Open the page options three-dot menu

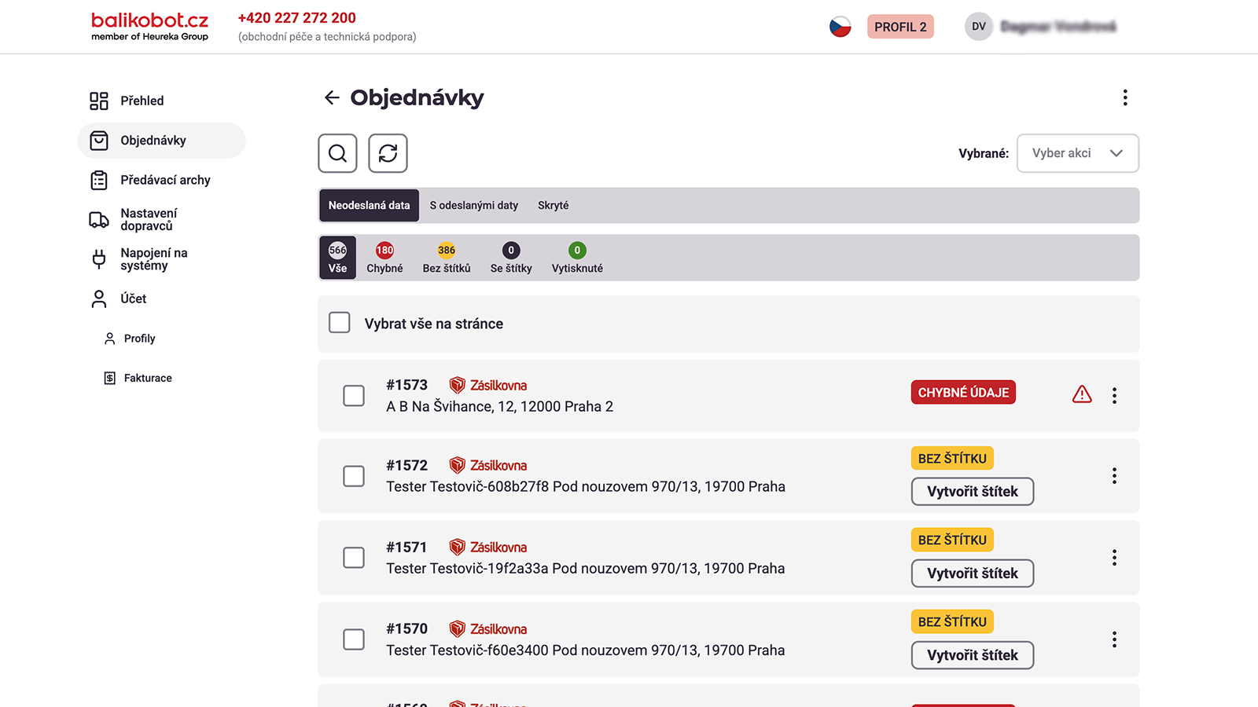[1125, 97]
